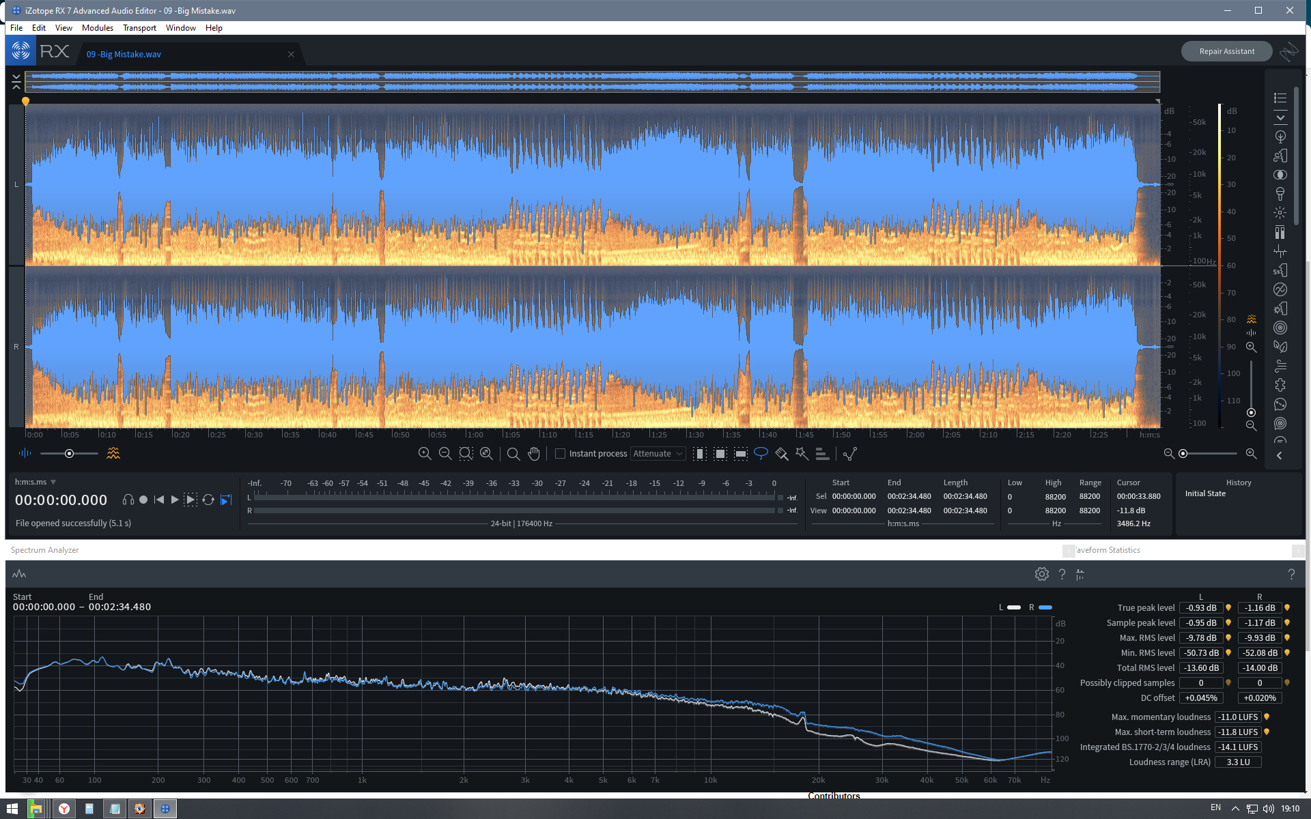Expand the h:m:s.ms time format dropdown

(53, 482)
